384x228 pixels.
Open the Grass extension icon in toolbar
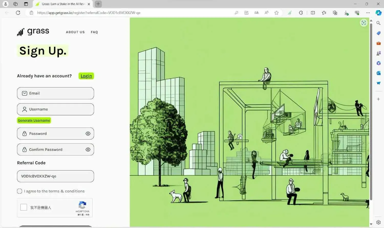(290, 13)
